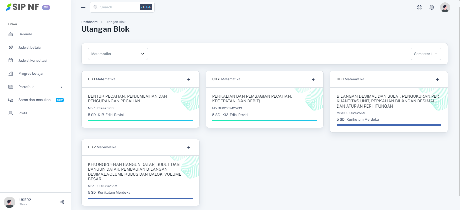Open PERKALIAN DAN PEMBAGIAN PECAHAN card title
This screenshot has width=460, height=210.
click(x=252, y=99)
